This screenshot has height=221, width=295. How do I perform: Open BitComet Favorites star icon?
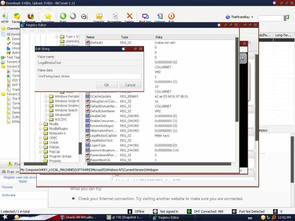[x=48, y=16]
